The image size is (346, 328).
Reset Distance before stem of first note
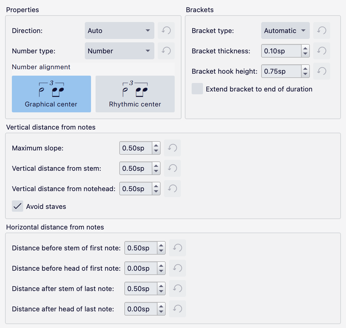(x=178, y=248)
